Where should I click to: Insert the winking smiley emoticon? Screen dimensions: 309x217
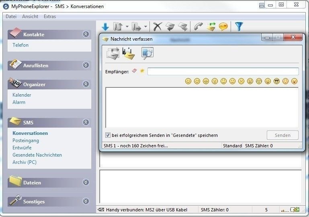[197, 81]
